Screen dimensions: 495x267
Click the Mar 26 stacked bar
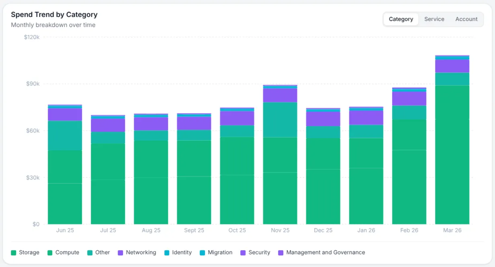(x=452, y=140)
